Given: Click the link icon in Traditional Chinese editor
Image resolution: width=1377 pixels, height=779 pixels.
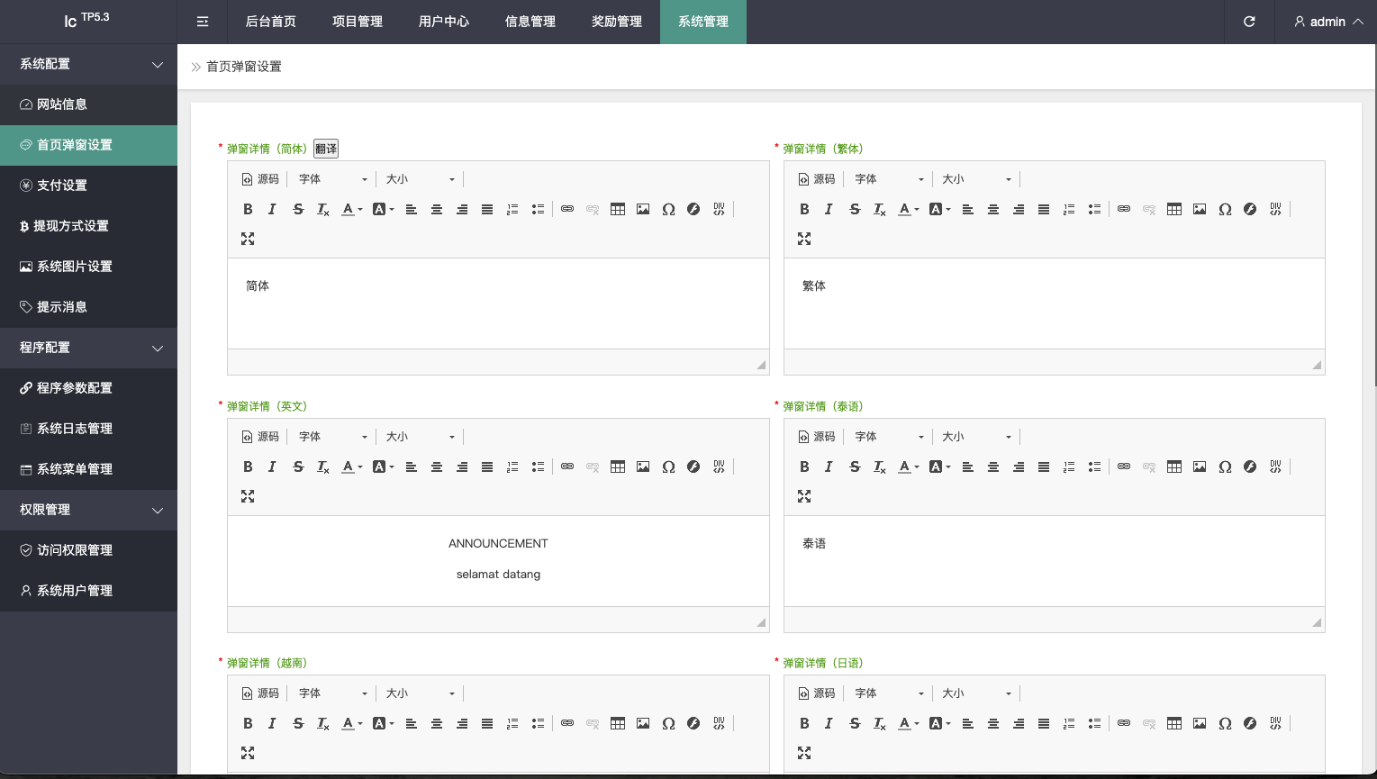Looking at the screenshot, I should [1124, 209].
